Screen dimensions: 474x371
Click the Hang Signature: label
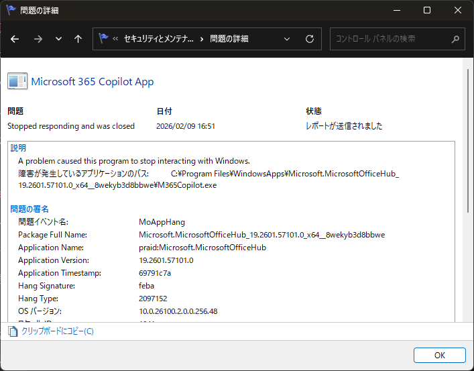[46, 286]
